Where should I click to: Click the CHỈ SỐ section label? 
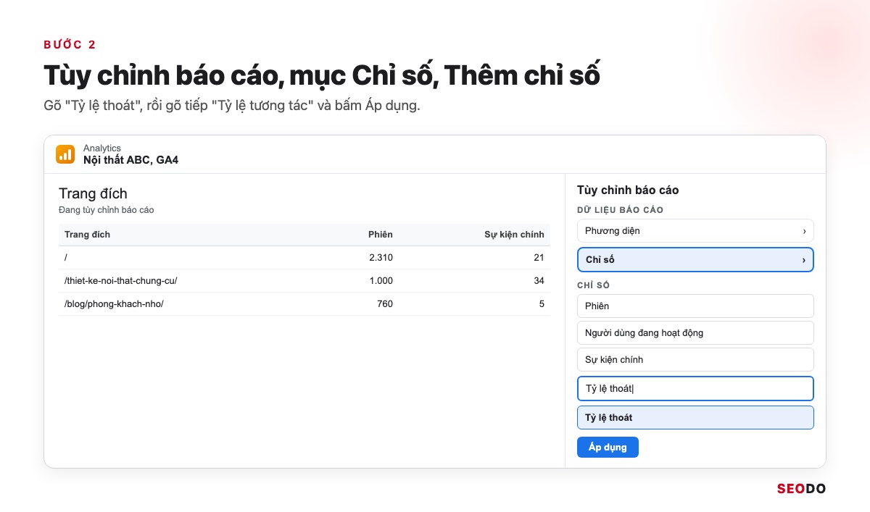594,285
